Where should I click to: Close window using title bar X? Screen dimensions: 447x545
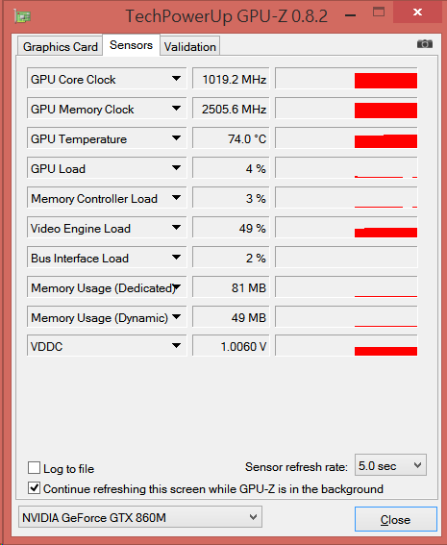(417, 12)
